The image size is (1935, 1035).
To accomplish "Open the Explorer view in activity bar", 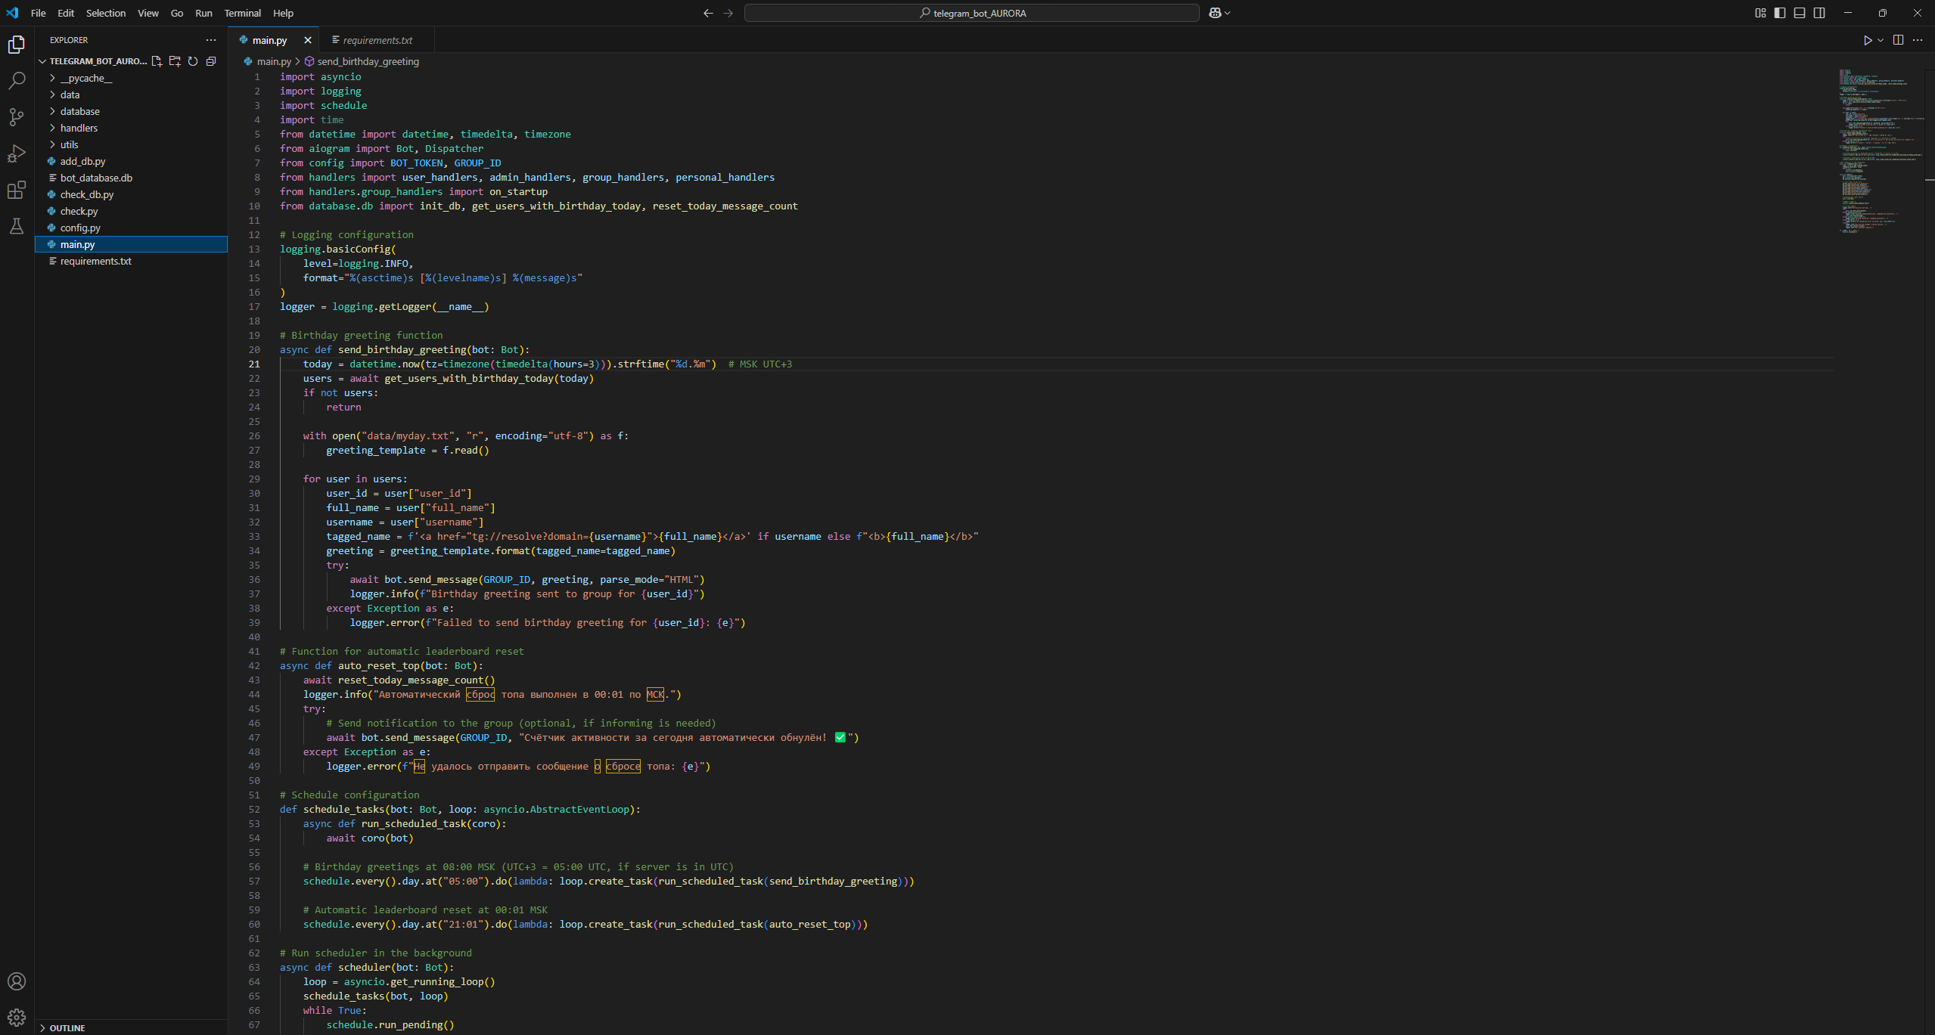I will 17,45.
